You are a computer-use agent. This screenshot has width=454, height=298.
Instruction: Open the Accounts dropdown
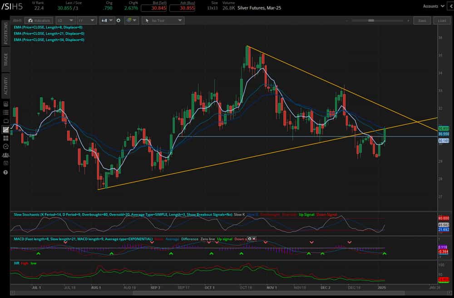tap(433, 6)
